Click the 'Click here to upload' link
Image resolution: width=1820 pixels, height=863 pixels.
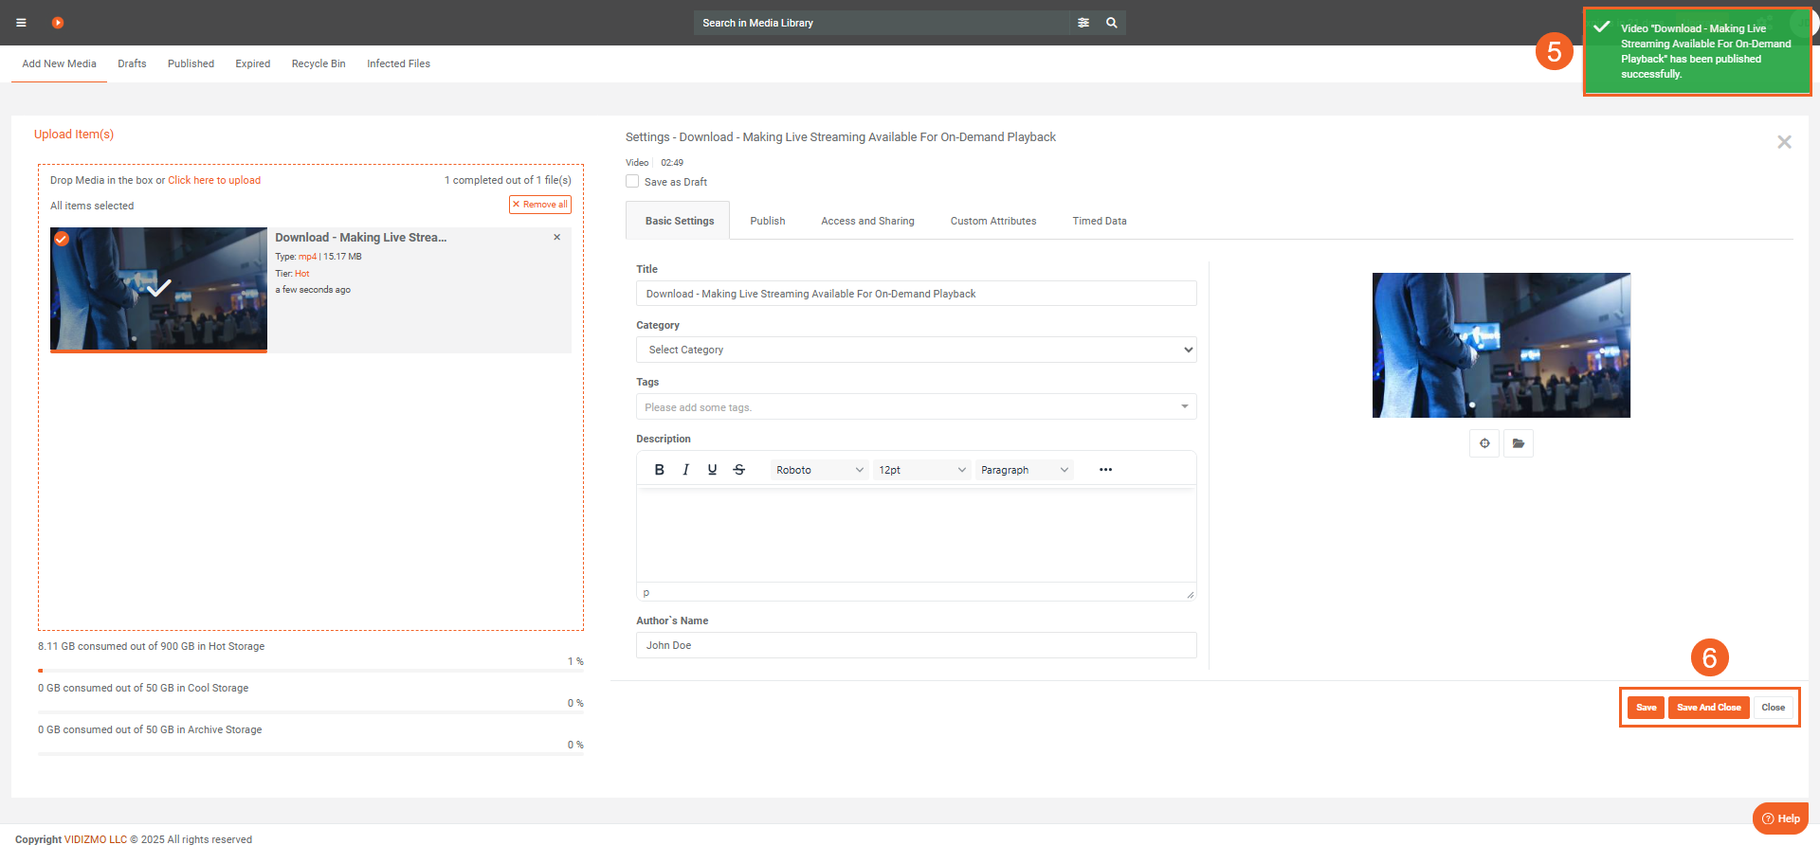point(214,180)
